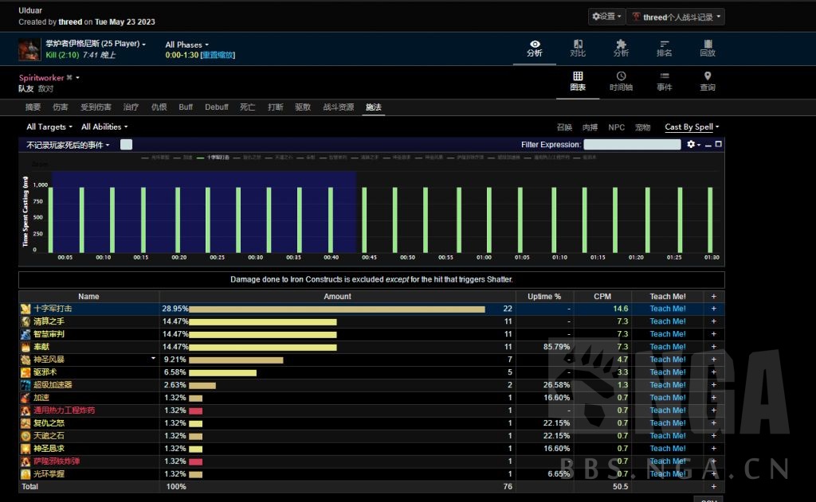Image resolution: width=816 pixels, height=502 pixels.
Task: Click the 对比 compare icon
Action: pyautogui.click(x=578, y=48)
